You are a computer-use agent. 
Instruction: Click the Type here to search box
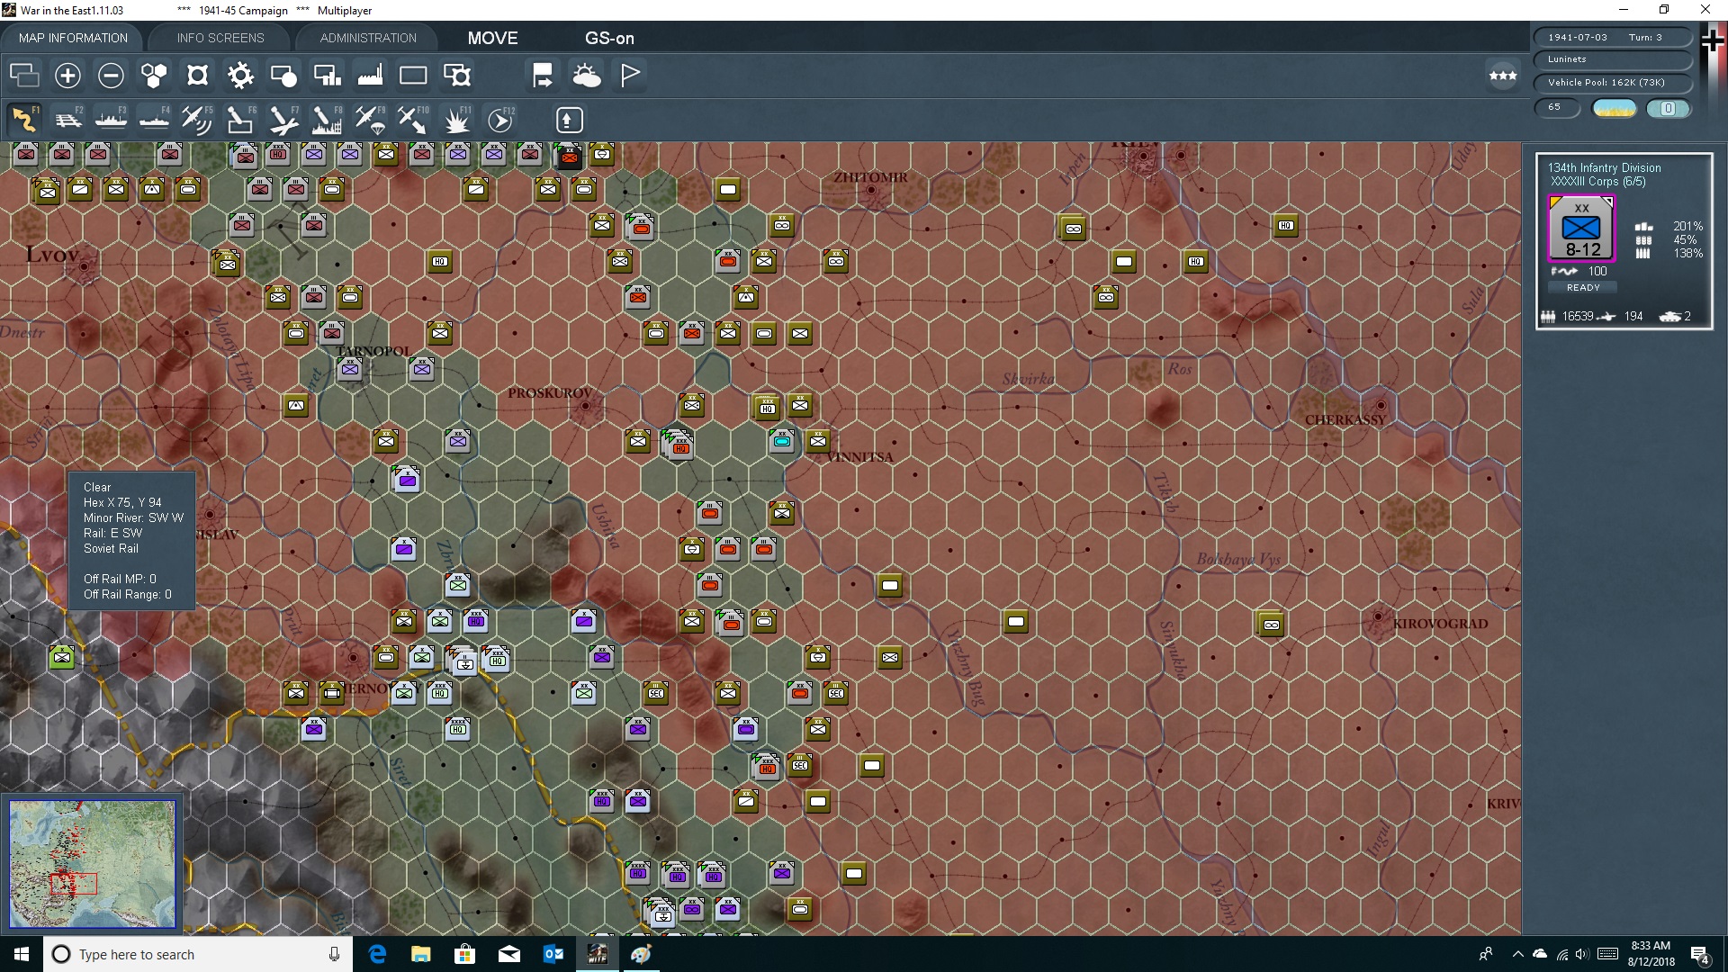[198, 954]
